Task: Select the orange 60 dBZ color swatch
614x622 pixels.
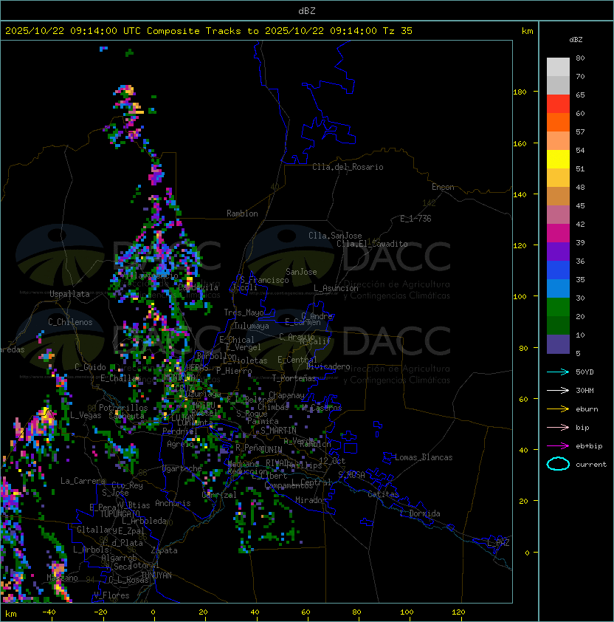Action: pos(558,122)
